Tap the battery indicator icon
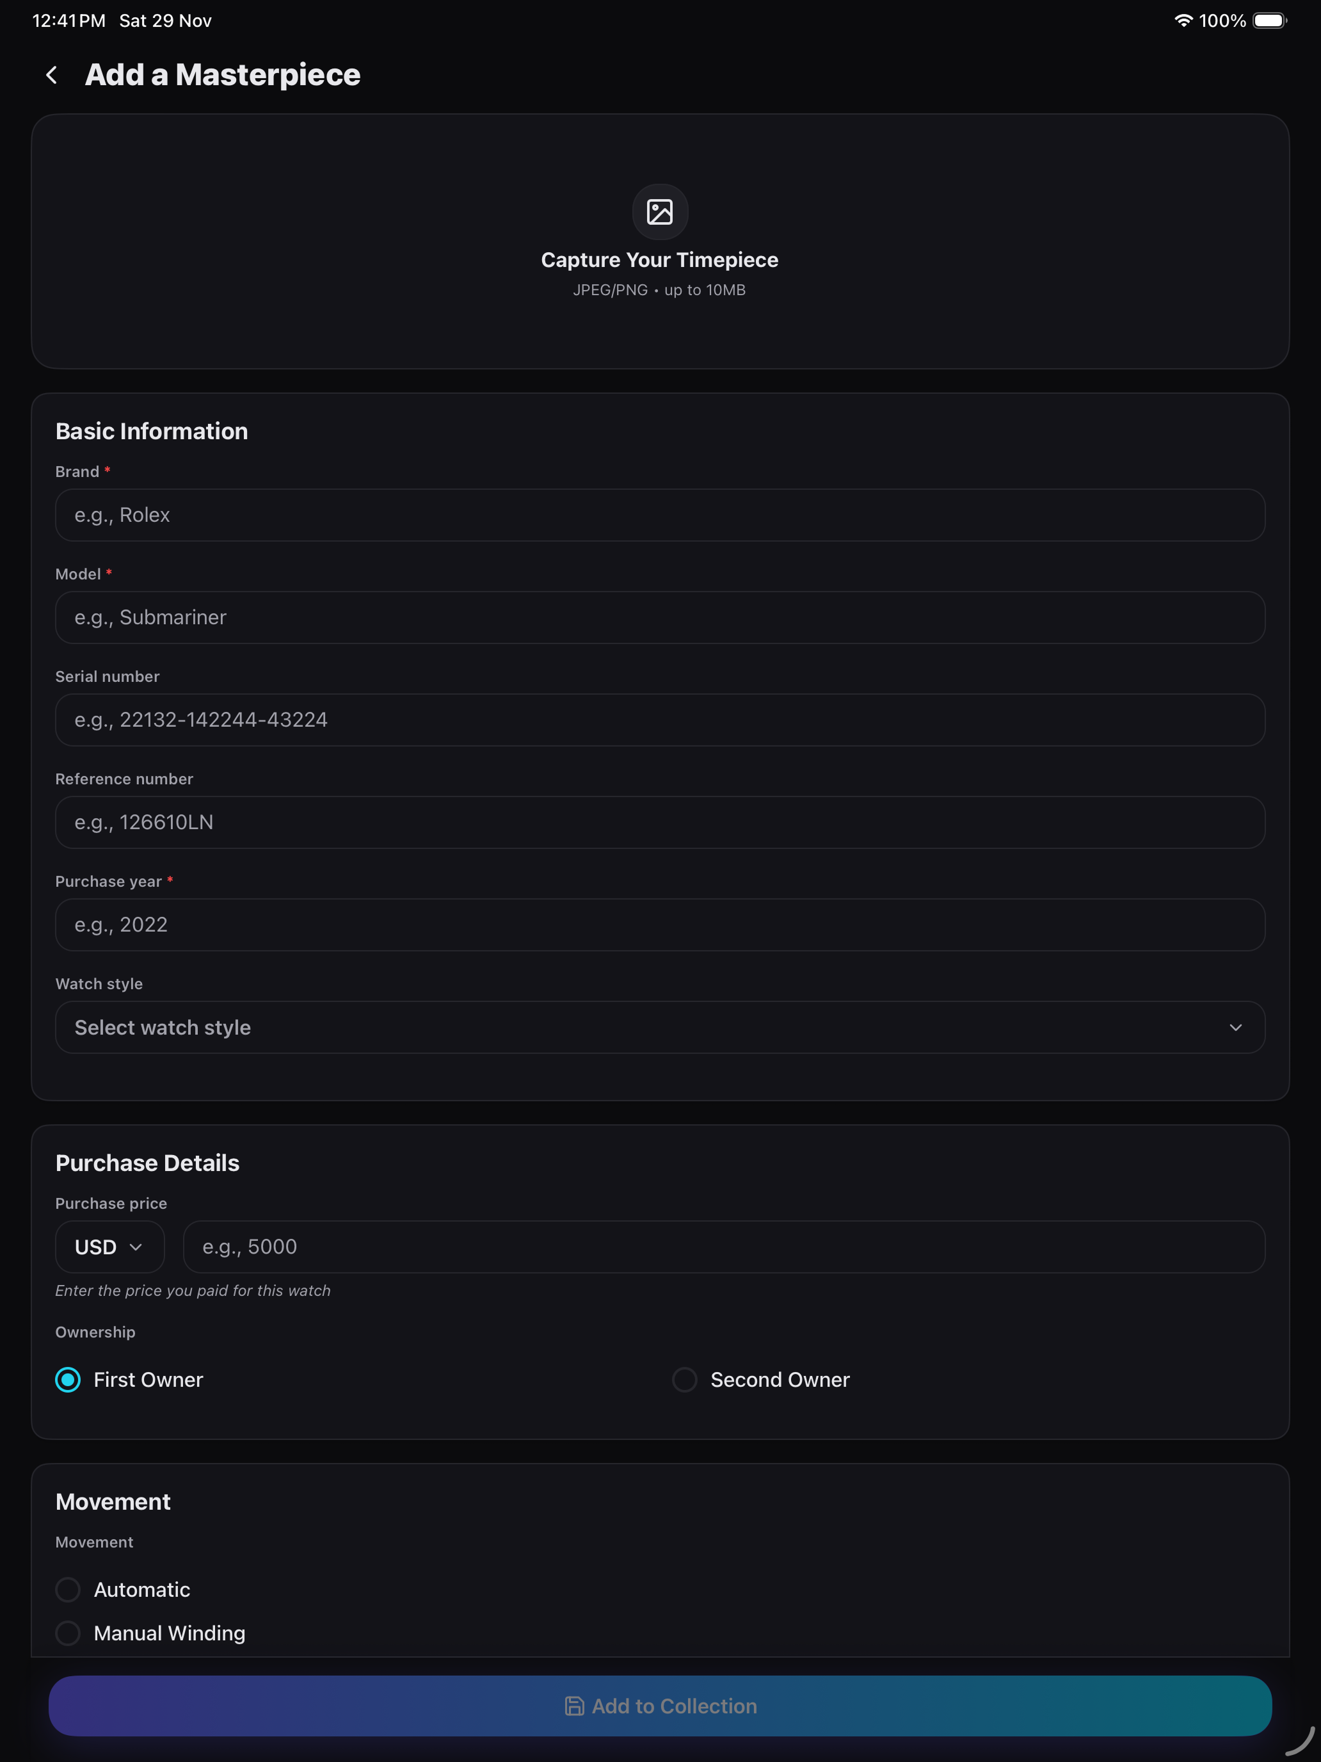Image resolution: width=1321 pixels, height=1762 pixels. [x=1269, y=20]
